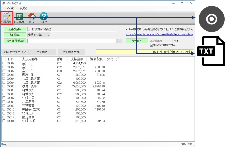Select the name 雄武次郎 in row 001

point(28,90)
